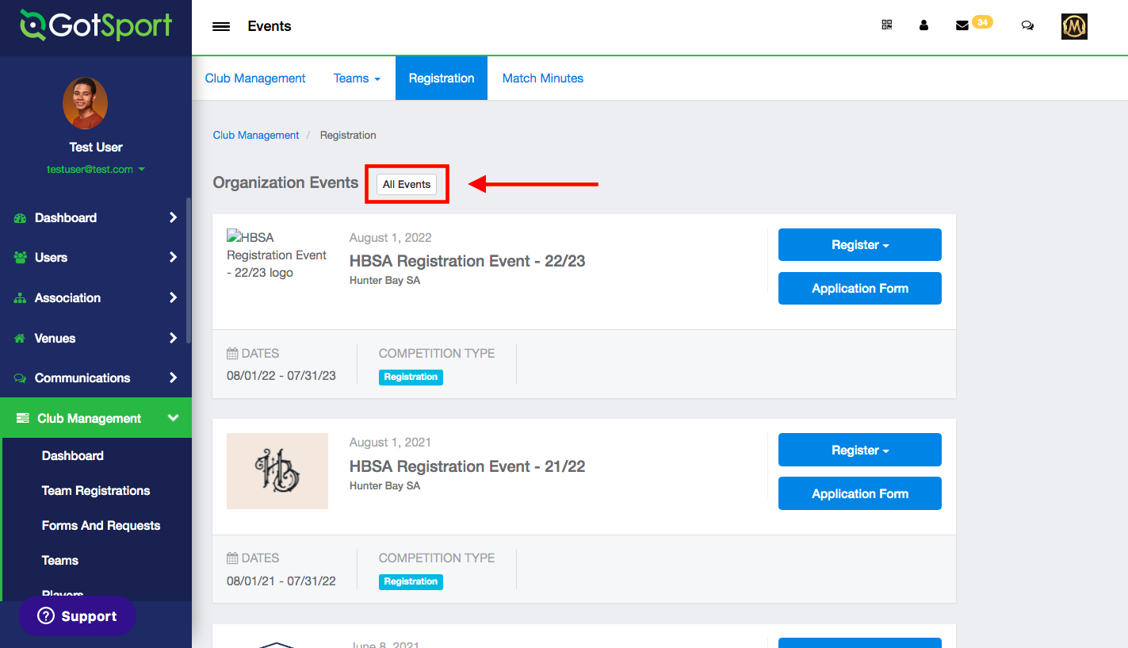
Task: Open Team Registrations in the sidebar
Action: [95, 490]
